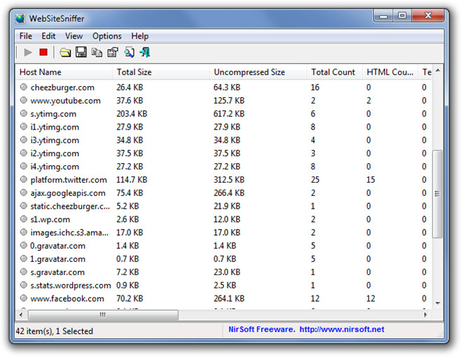Select the platform.twitter.com row
This screenshot has width=462, height=357.
[68, 180]
